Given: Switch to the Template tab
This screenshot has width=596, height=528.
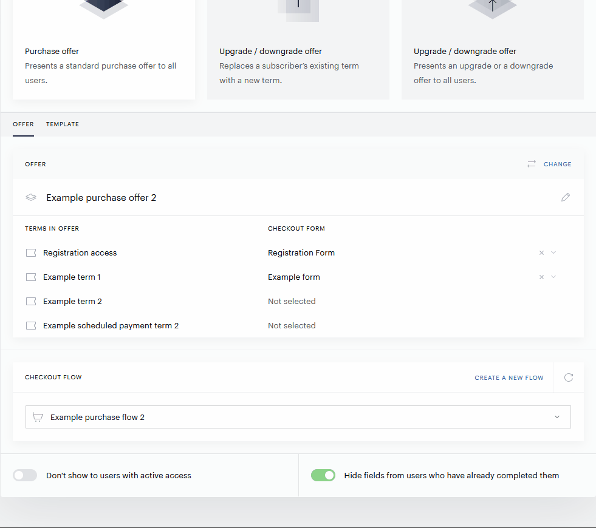Looking at the screenshot, I should [x=63, y=124].
